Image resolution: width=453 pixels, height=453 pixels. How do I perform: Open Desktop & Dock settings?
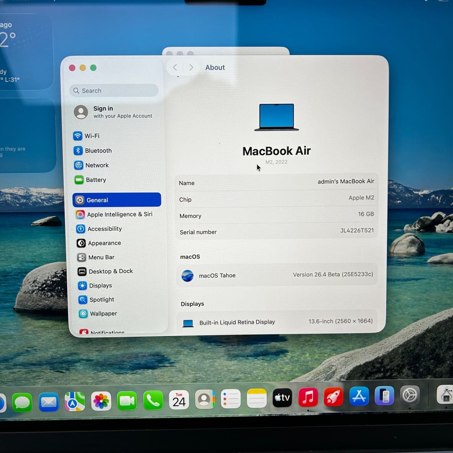click(x=110, y=271)
